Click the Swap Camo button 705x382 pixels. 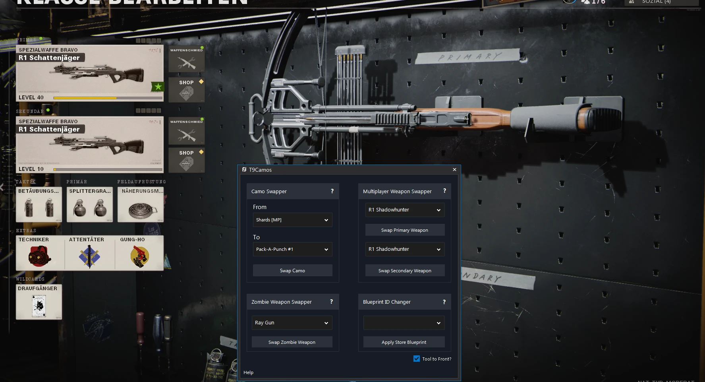292,271
